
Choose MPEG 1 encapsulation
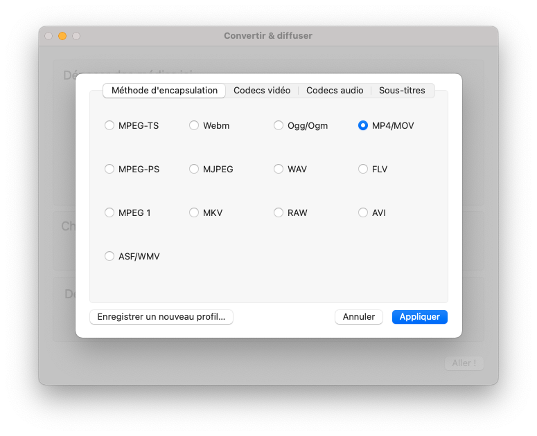pos(109,212)
